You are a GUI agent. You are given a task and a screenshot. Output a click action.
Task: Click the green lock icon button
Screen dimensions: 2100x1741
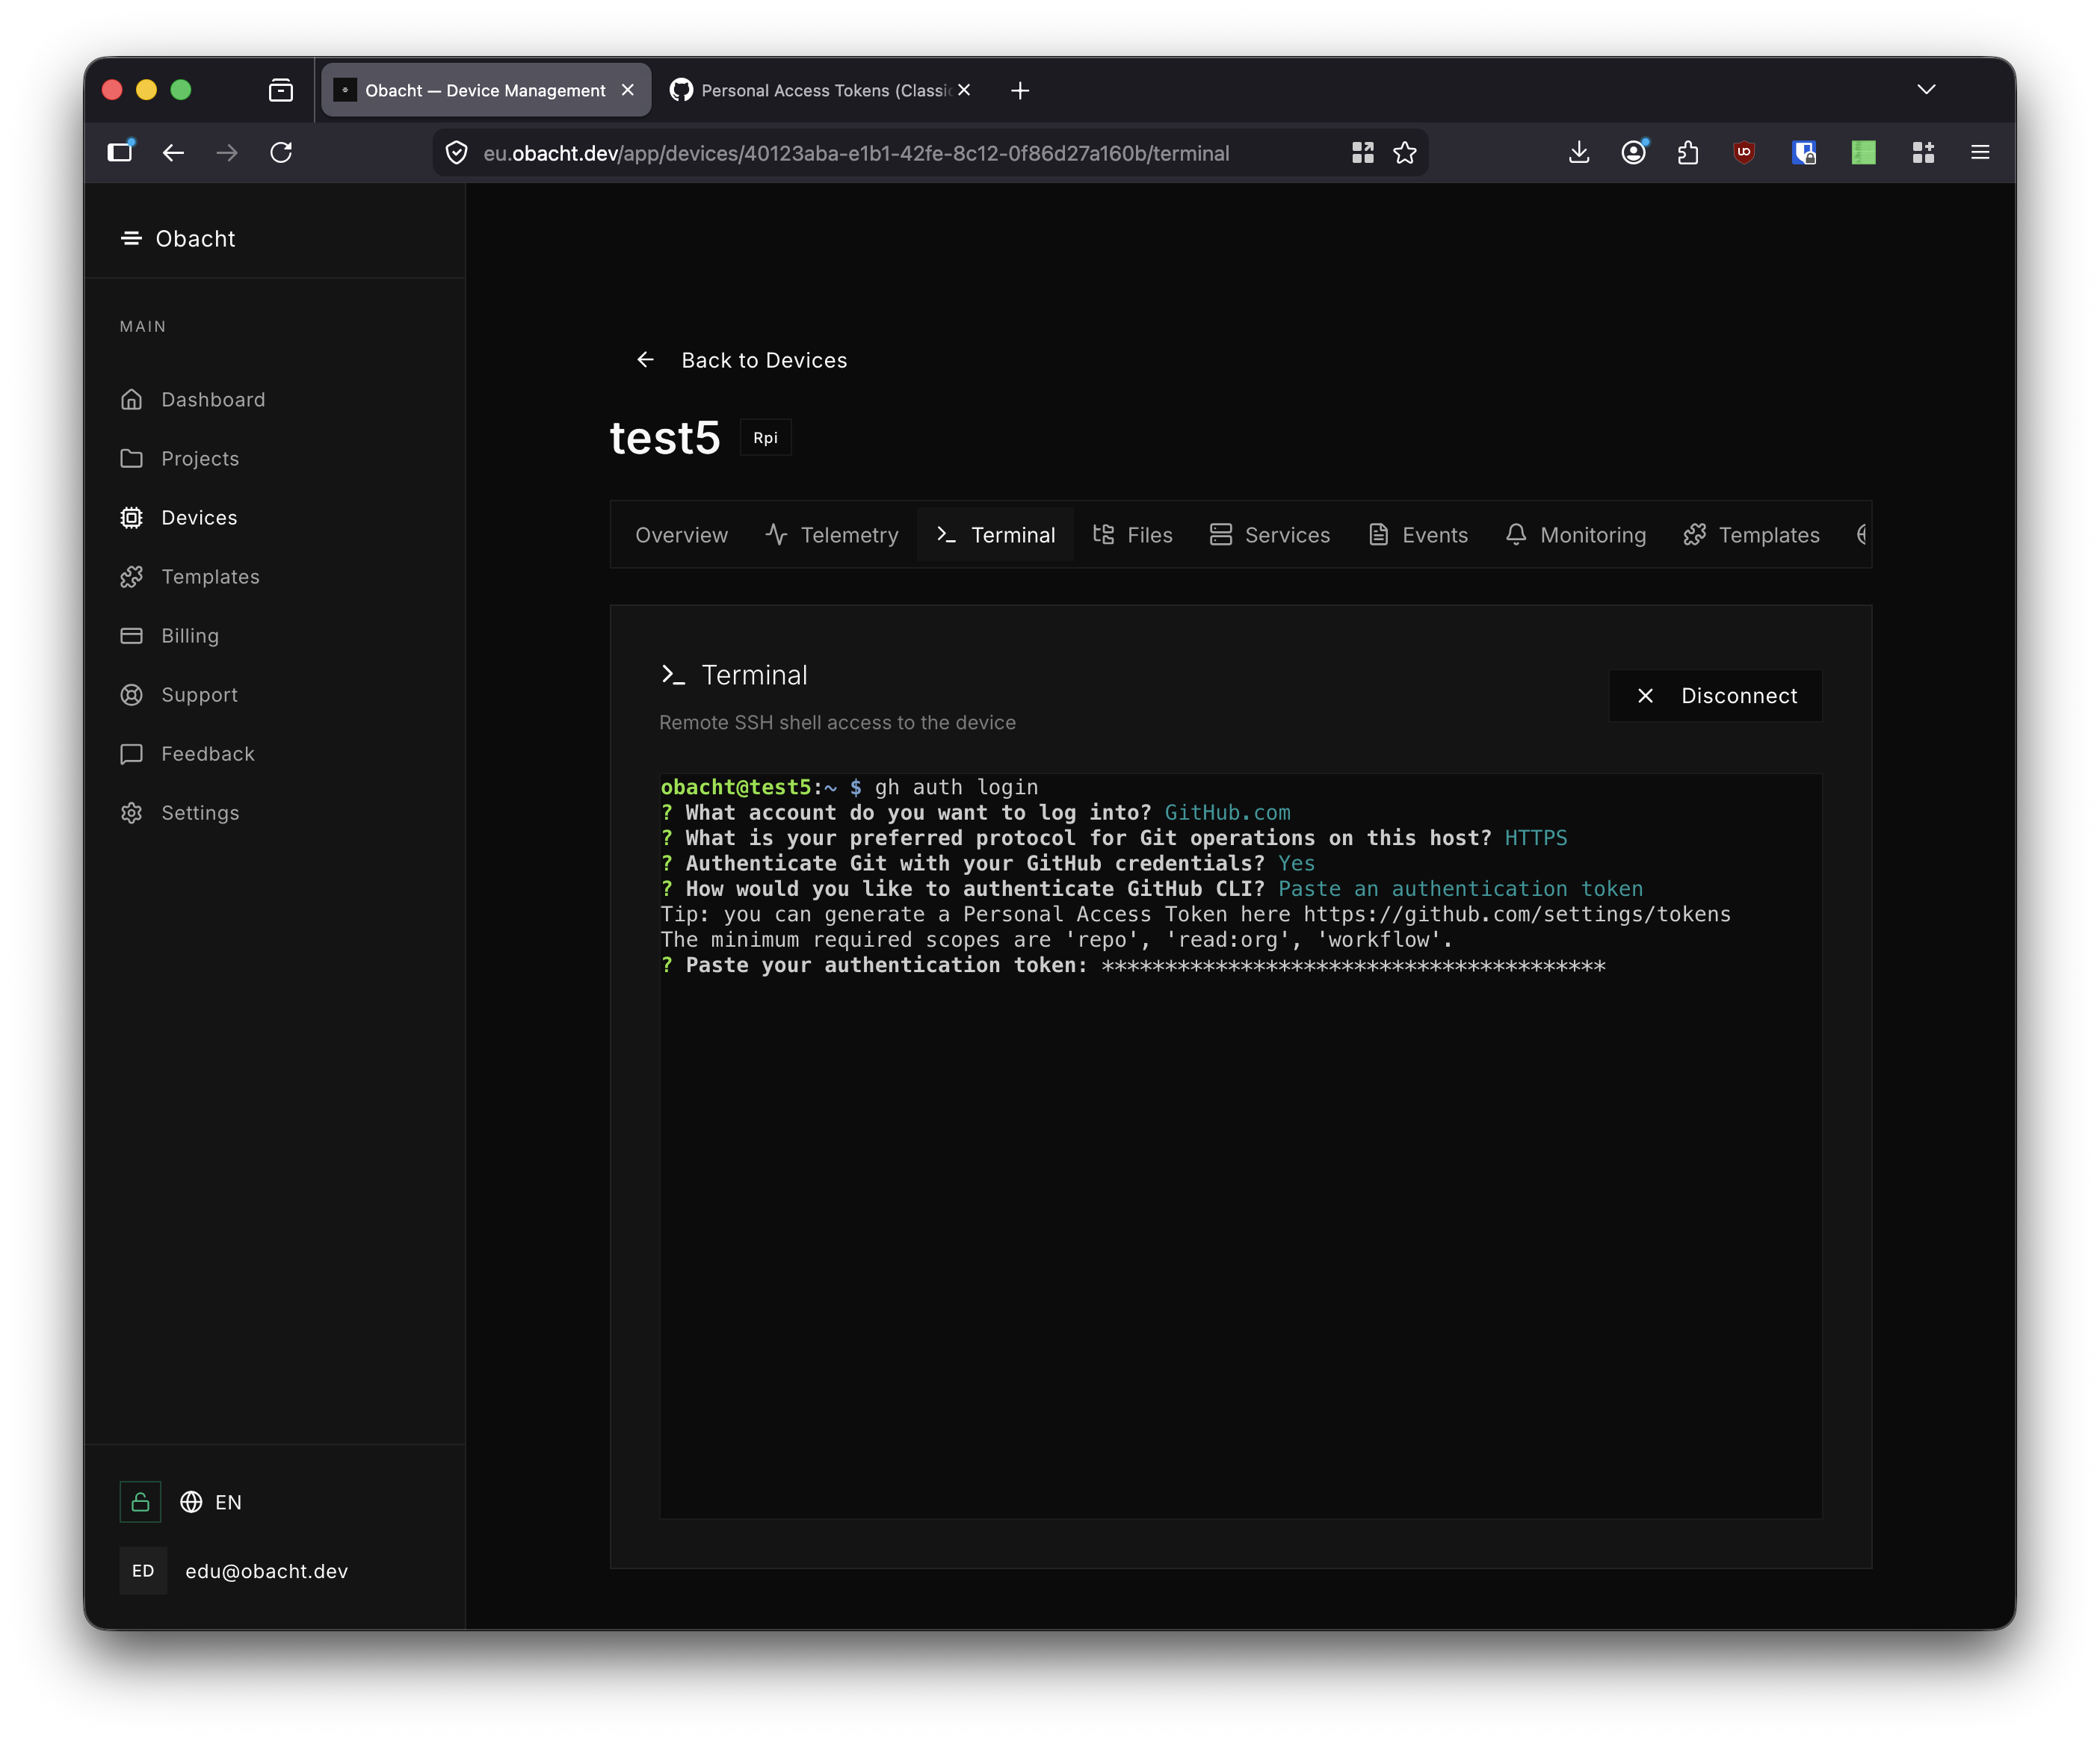tap(140, 1502)
